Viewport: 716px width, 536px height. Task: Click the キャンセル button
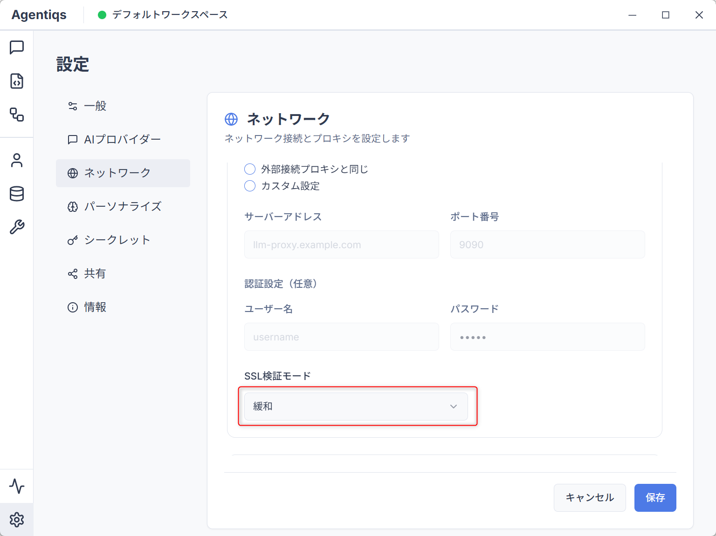click(589, 497)
